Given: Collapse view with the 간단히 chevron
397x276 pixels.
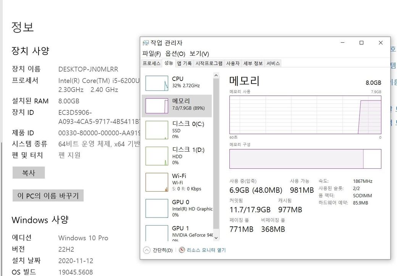Looking at the screenshot, I should pos(147,250).
